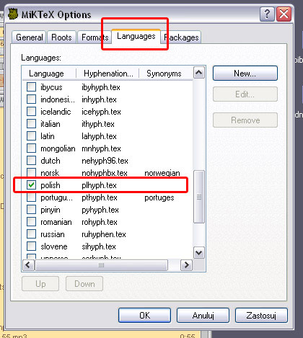Select the inhyph.tex entry
303x338 pixels.
pos(99,99)
